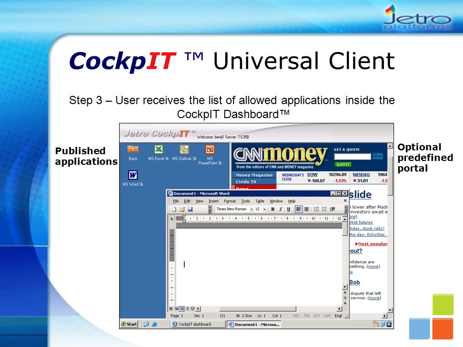Image resolution: width=463 pixels, height=347 pixels.
Task: Click the New Blank Document icon in Word
Action: [174, 209]
